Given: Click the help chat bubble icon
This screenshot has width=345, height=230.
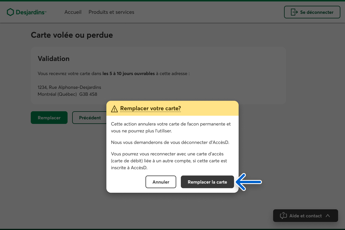Looking at the screenshot, I should click(x=283, y=216).
